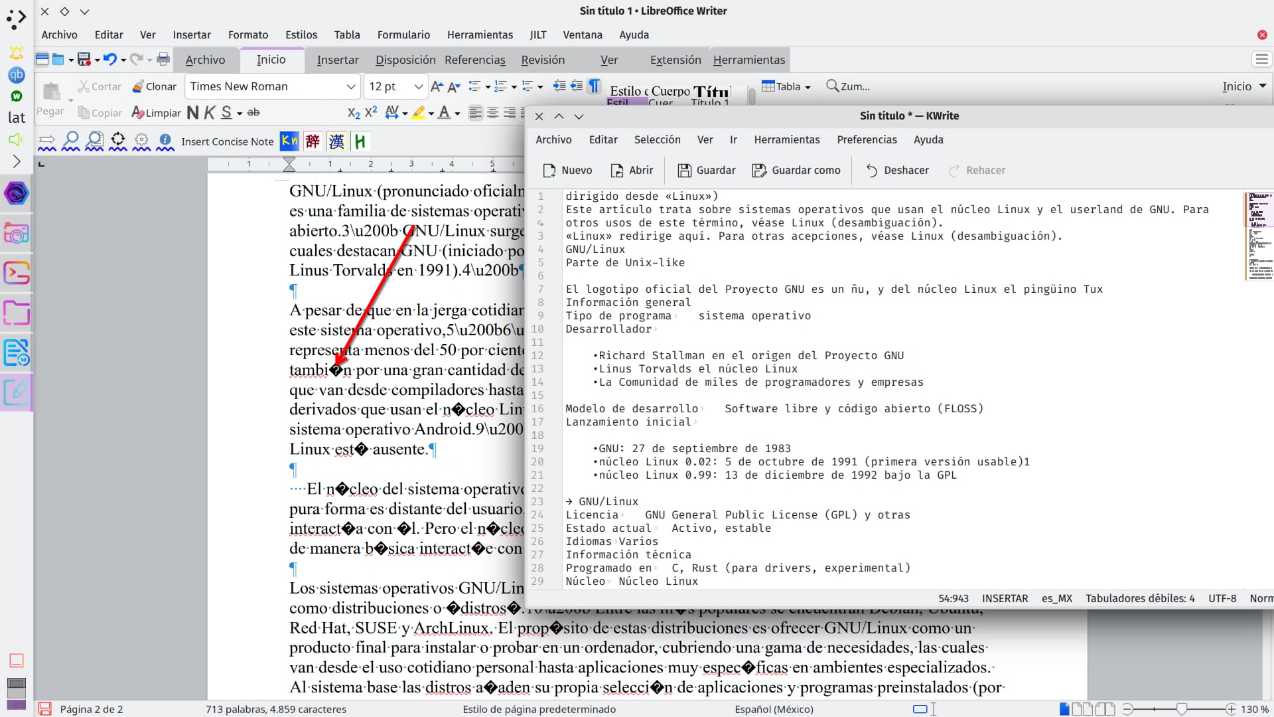Open the Zum zoom tool in Writer
This screenshot has width=1274, height=717.
coord(847,86)
